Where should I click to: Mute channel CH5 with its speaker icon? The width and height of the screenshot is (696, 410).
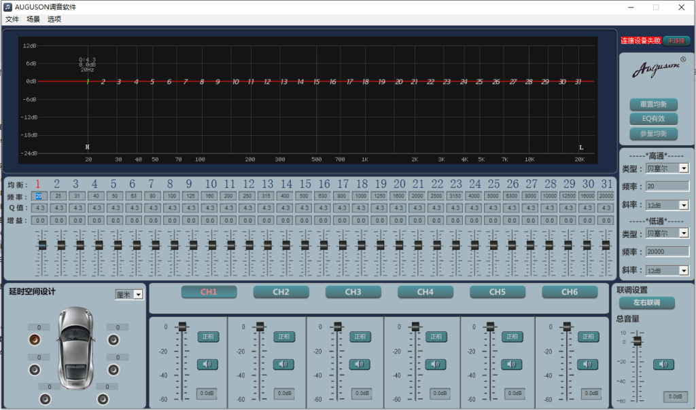point(511,365)
